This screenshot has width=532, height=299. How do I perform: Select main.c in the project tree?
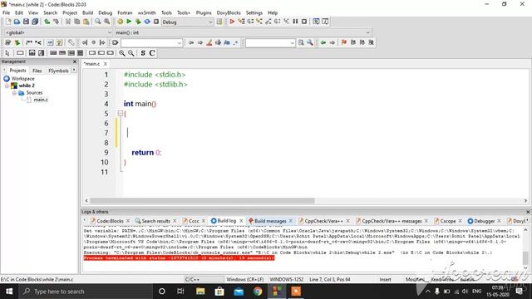tap(41, 100)
